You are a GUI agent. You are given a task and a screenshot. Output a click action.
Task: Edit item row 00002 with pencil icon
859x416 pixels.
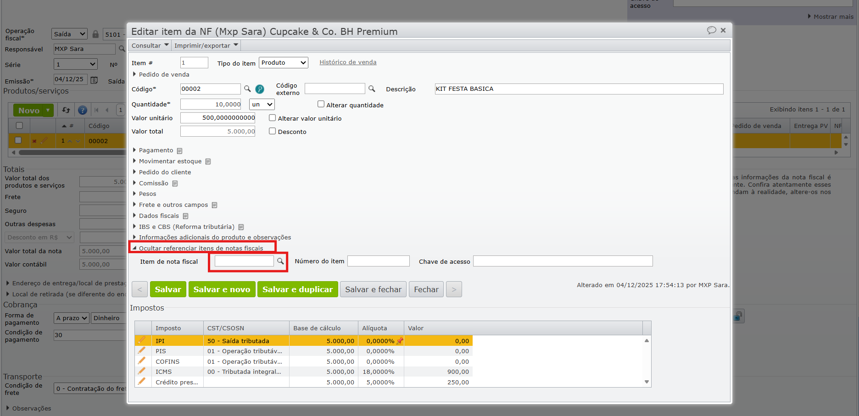[44, 141]
